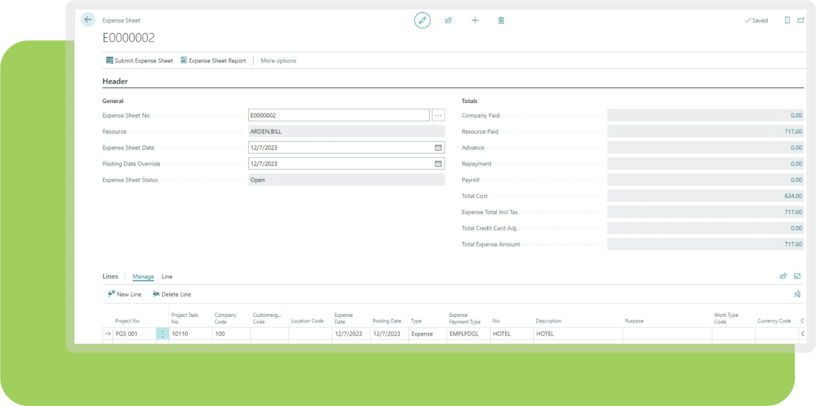Viewport: 827px width, 406px height.
Task: Open calendar for Posting Date Override
Action: [438, 164]
